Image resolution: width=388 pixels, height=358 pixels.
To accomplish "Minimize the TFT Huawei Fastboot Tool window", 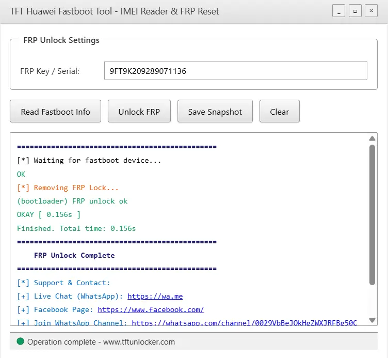I will [338, 11].
